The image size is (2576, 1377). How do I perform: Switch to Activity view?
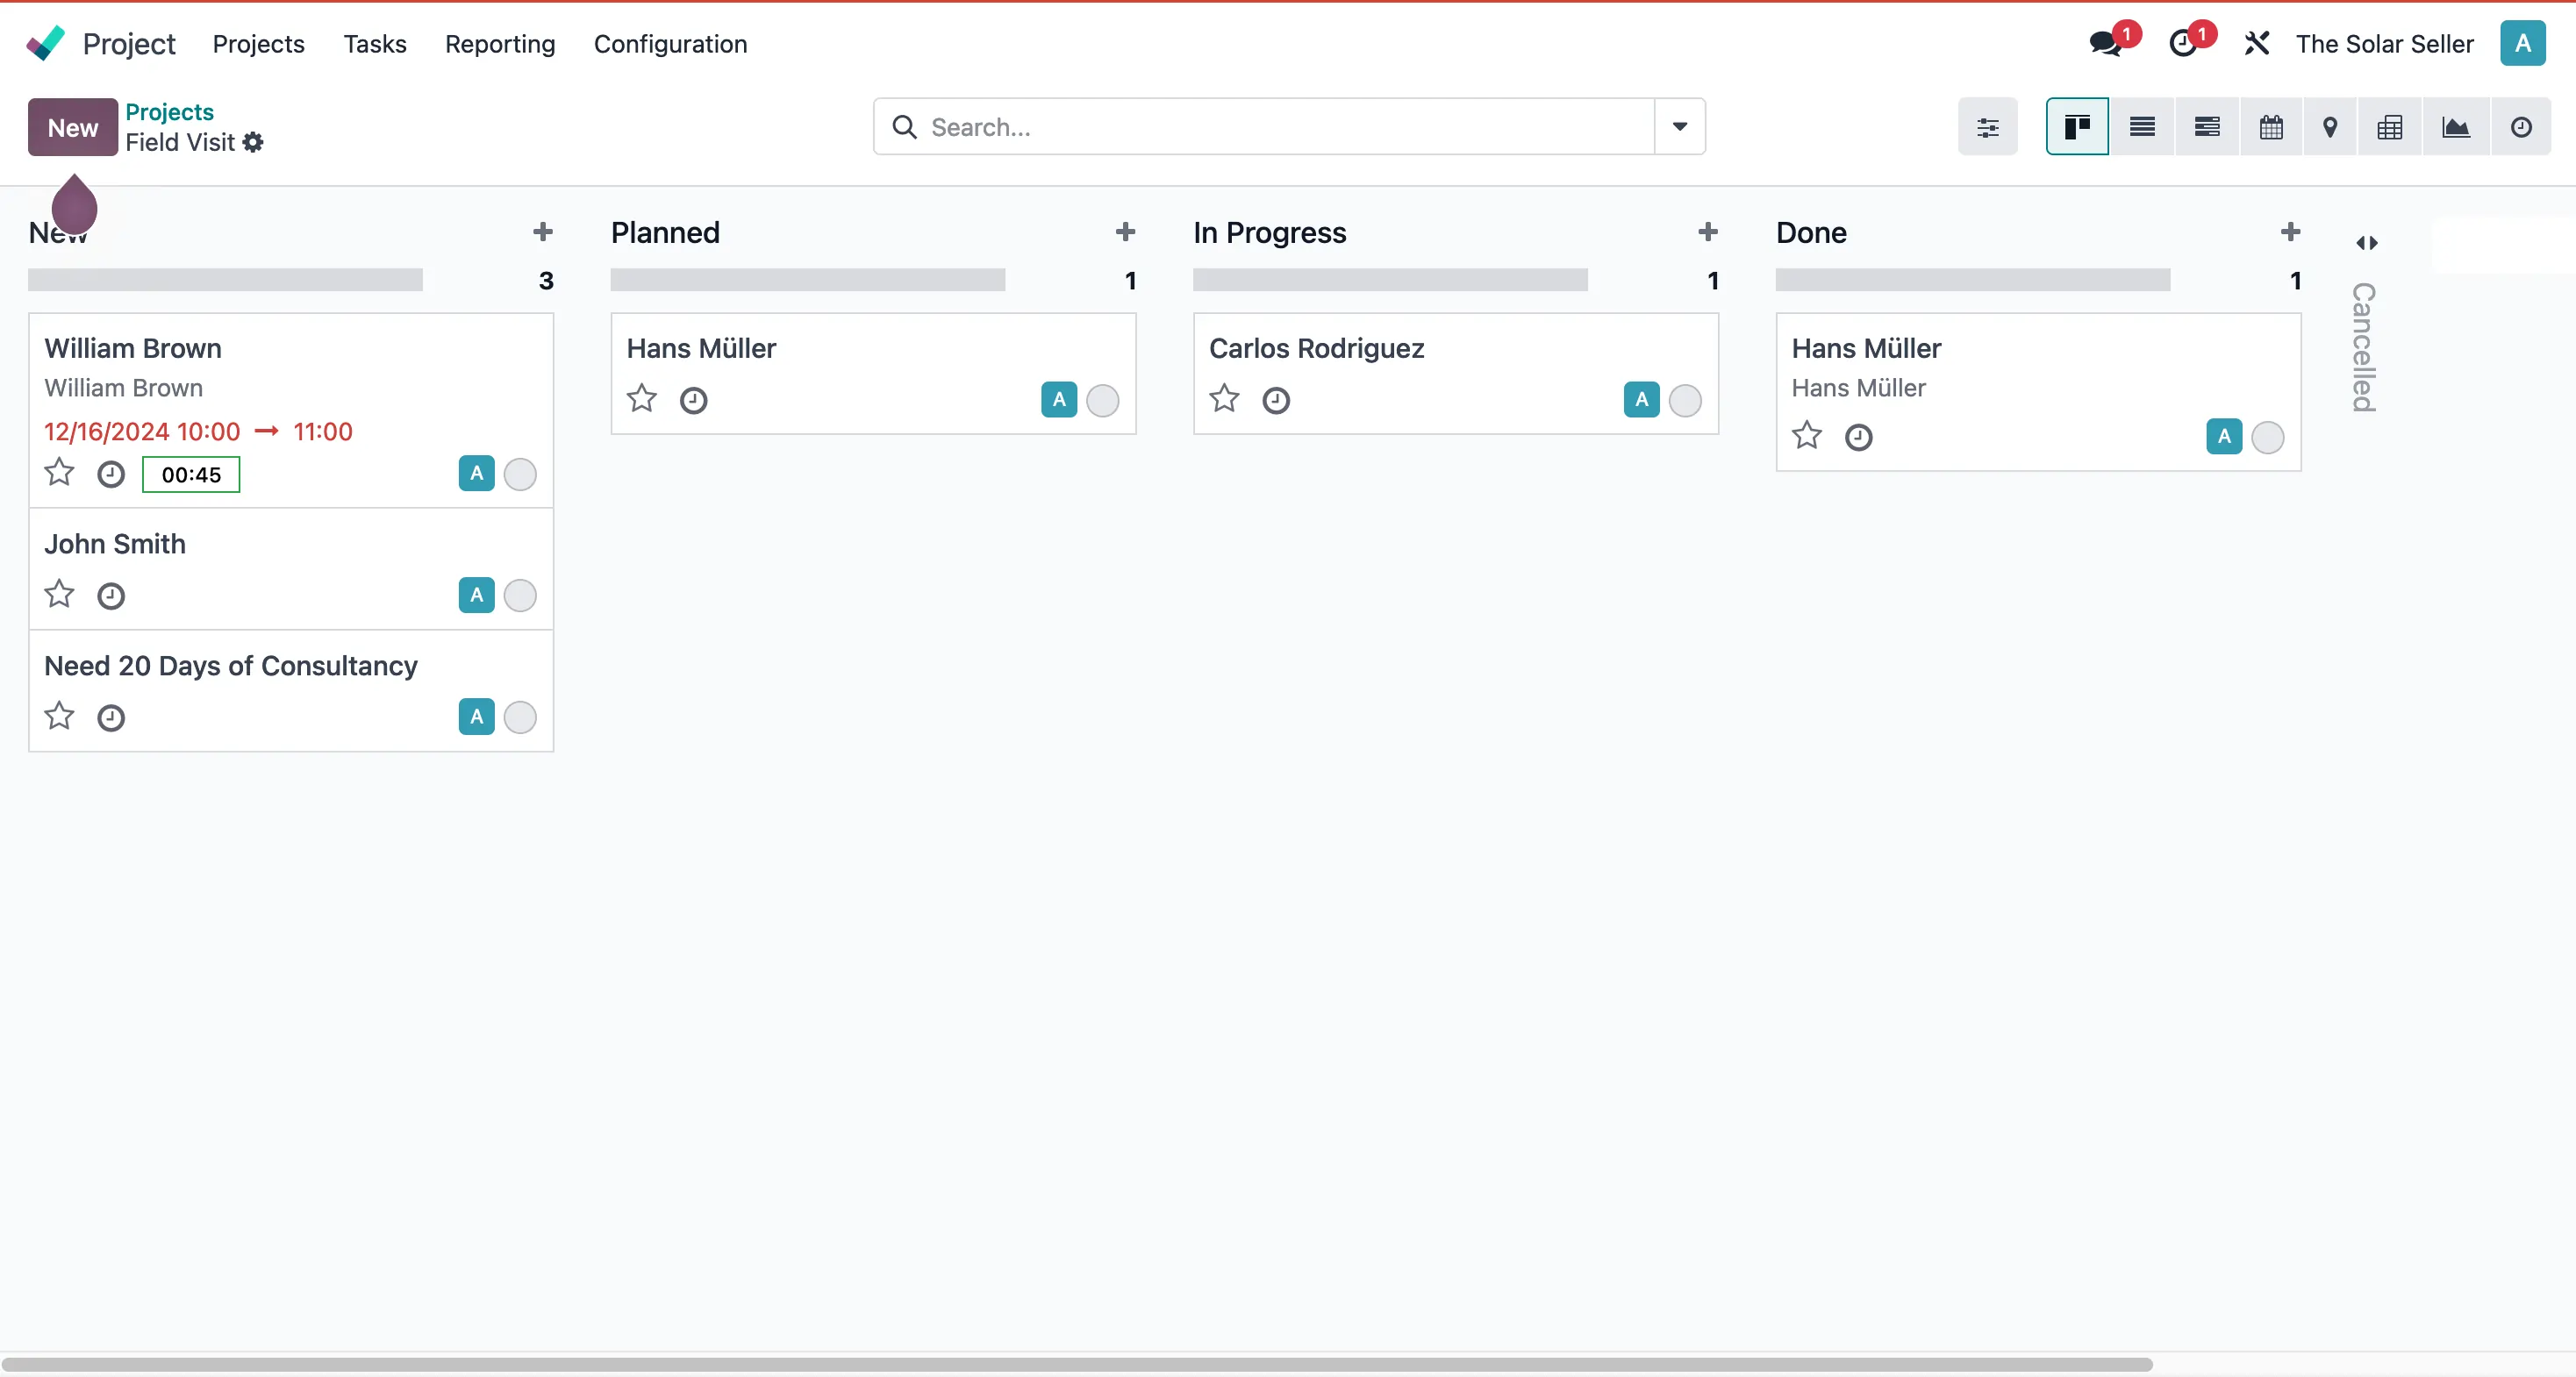pyautogui.click(x=2521, y=127)
